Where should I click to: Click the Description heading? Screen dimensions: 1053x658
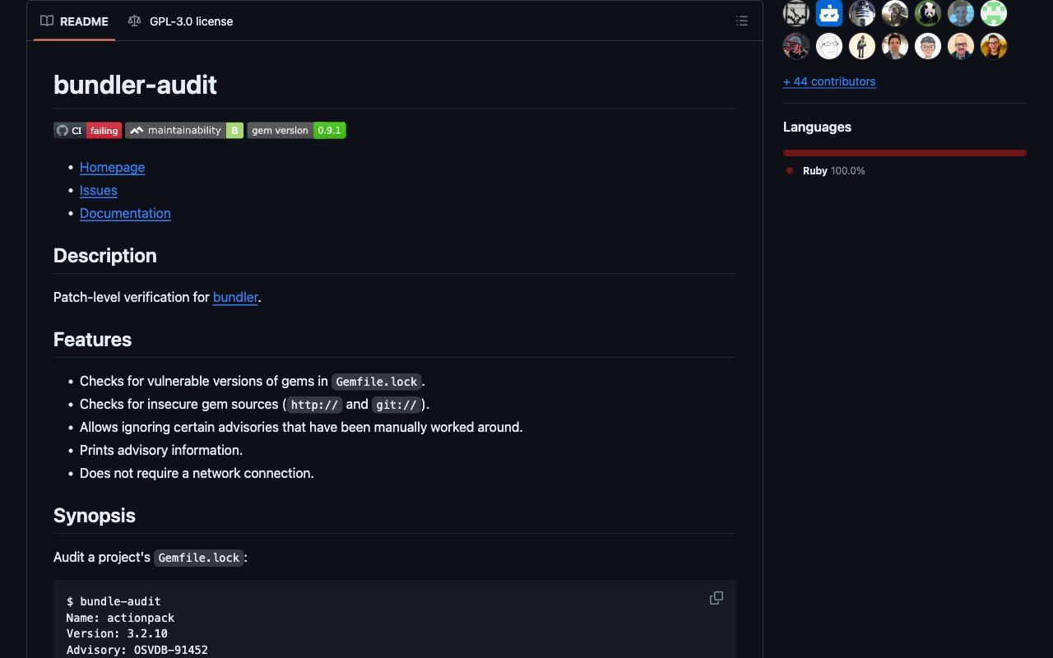pyautogui.click(x=105, y=256)
